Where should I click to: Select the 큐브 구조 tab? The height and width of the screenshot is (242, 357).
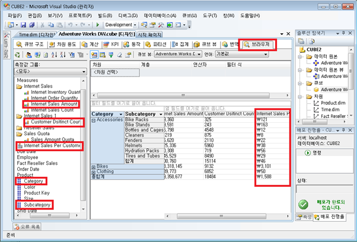coord(30,44)
